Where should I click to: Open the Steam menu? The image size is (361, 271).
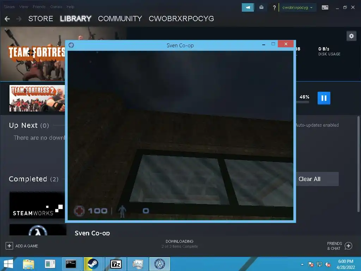coord(9,7)
